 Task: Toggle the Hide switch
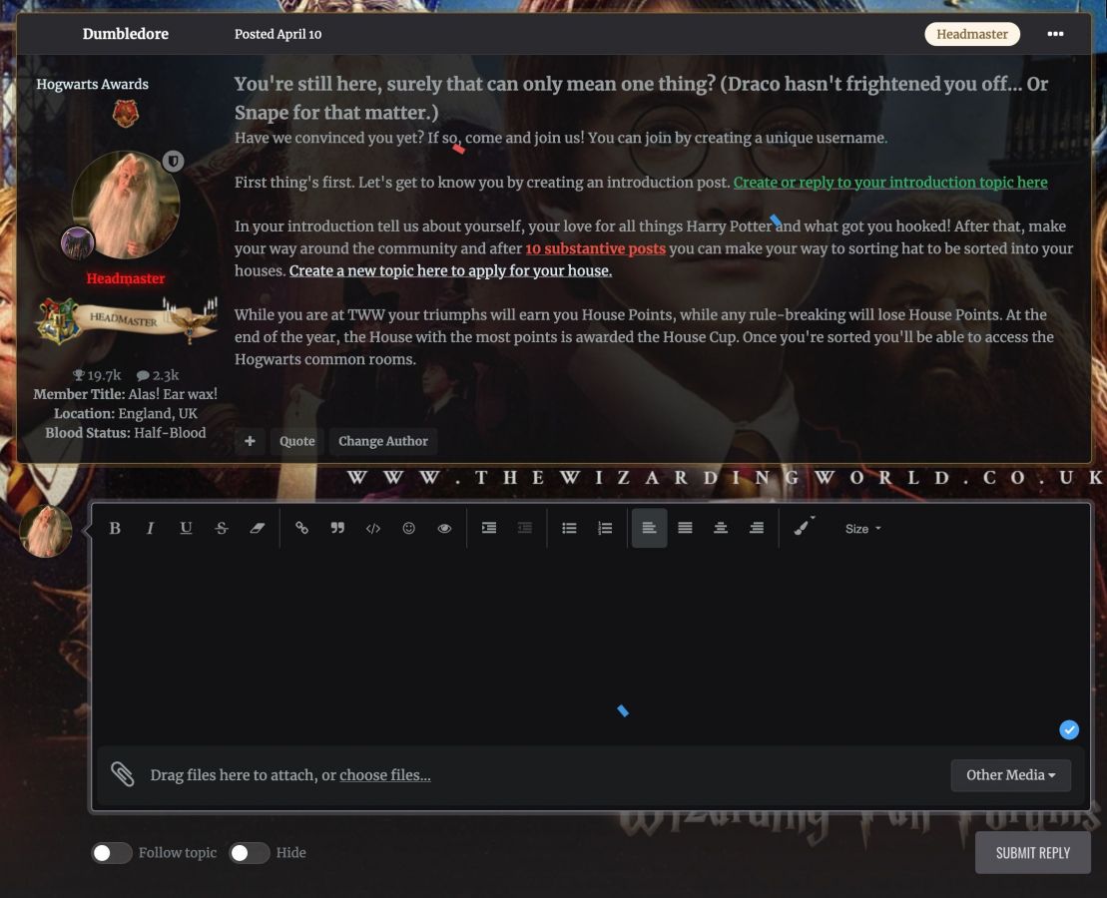(x=249, y=853)
